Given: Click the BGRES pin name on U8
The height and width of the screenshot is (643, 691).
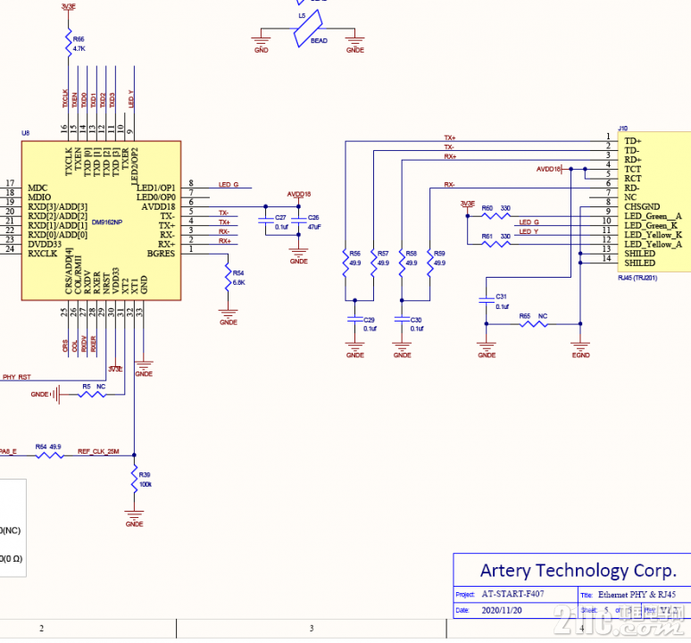Looking at the screenshot, I should point(161,254).
